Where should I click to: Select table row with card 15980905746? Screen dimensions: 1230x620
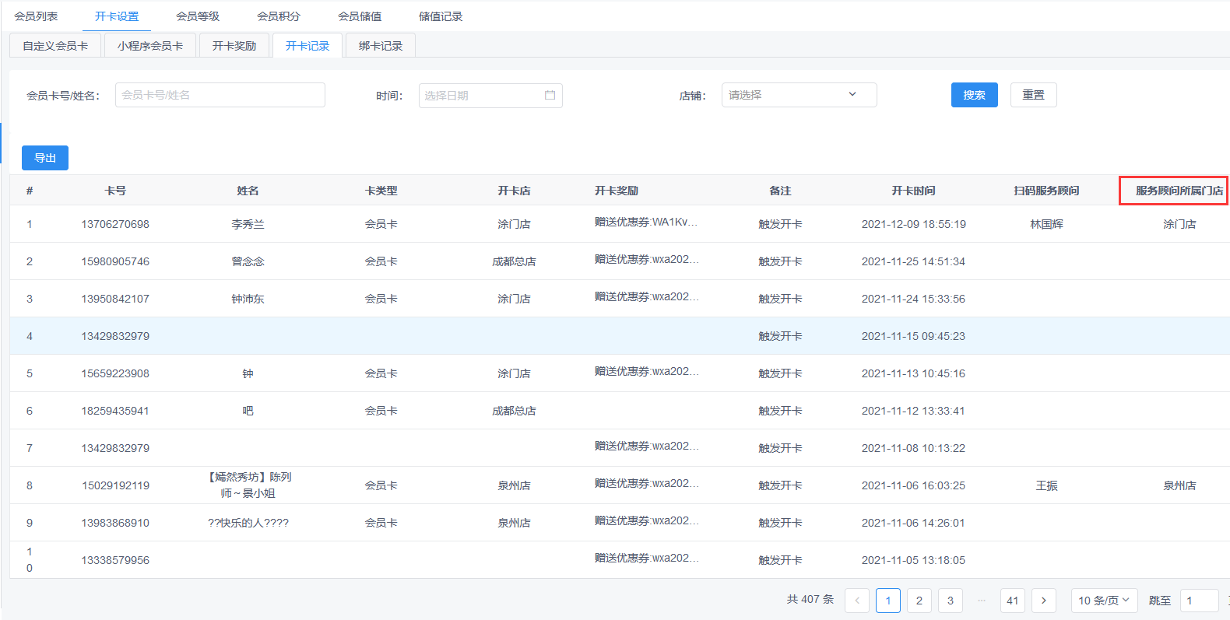pos(115,261)
